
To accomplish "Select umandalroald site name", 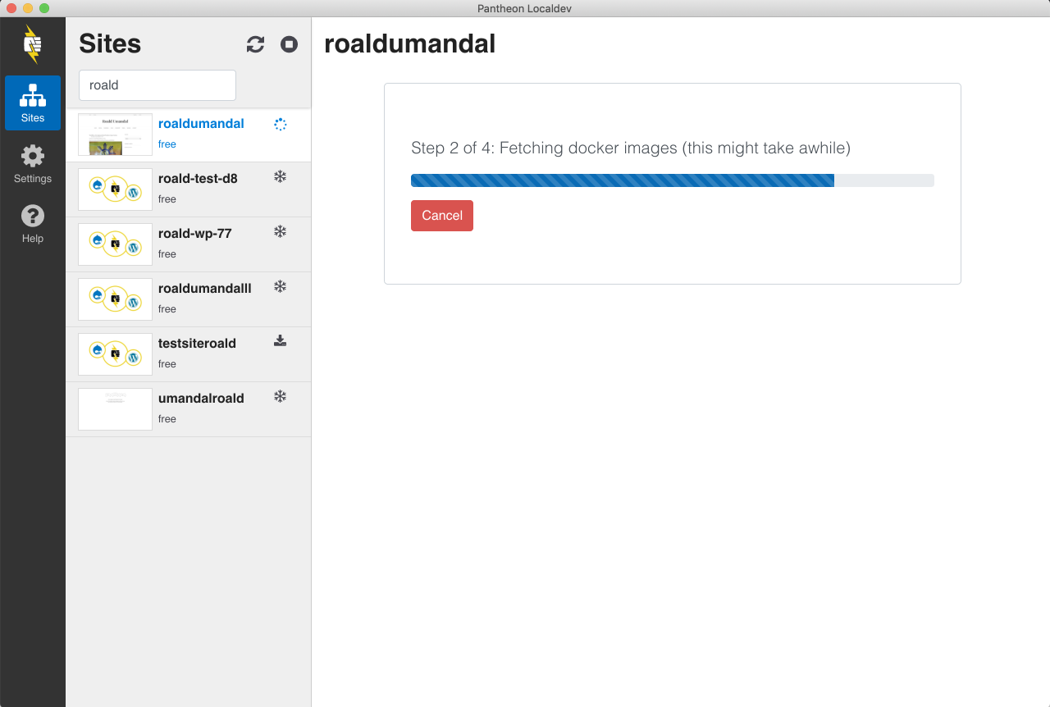I will point(201,399).
